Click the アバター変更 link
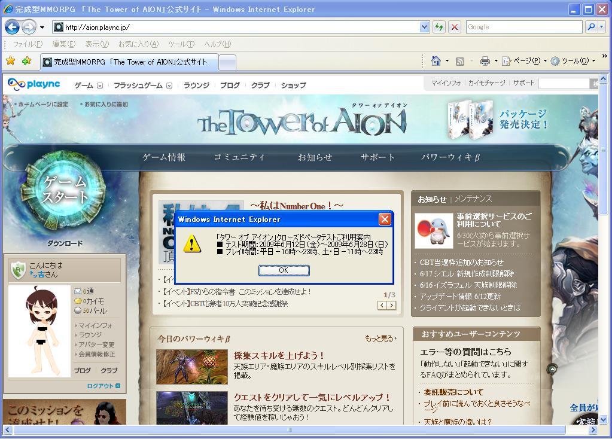 click(x=96, y=345)
